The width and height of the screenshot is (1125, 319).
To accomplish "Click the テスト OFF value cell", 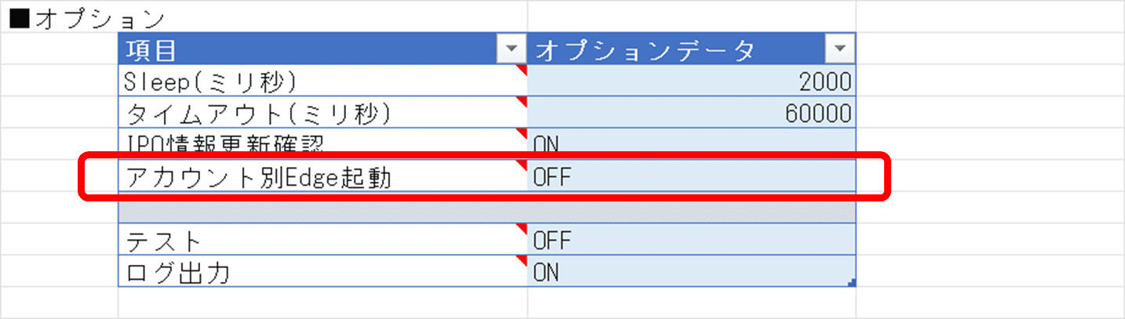I will (x=690, y=240).
